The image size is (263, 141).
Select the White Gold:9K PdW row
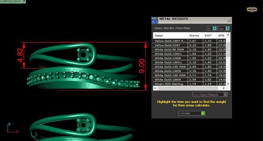pos(190,50)
